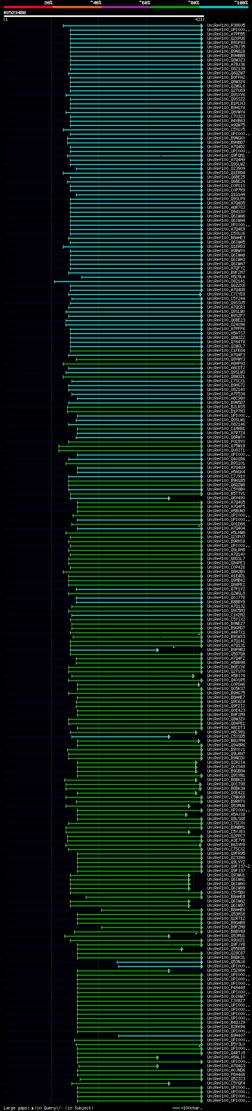
Task: Select the UniRef100_Q4RTJ8 entry
Action: click(x=226, y=1053)
